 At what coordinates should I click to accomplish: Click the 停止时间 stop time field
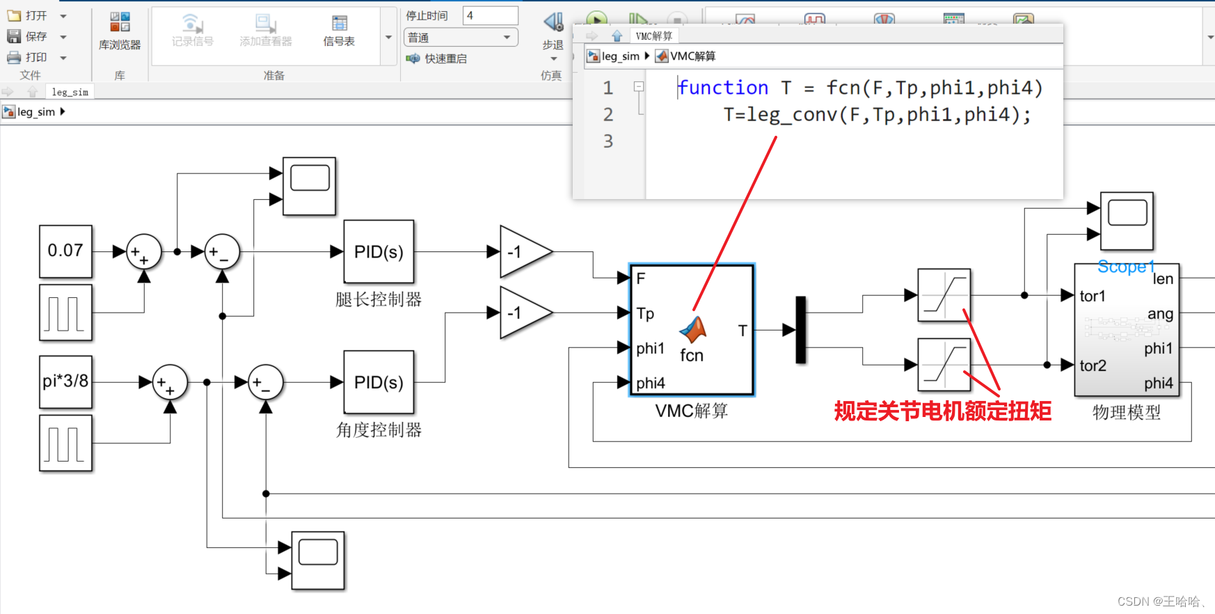[491, 15]
